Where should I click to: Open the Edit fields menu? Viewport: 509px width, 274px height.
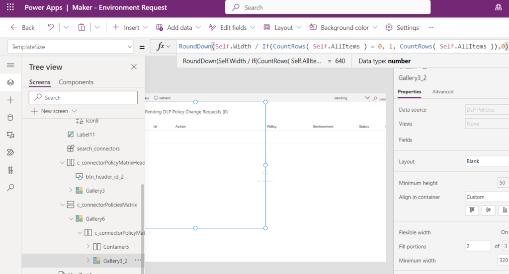(x=232, y=28)
